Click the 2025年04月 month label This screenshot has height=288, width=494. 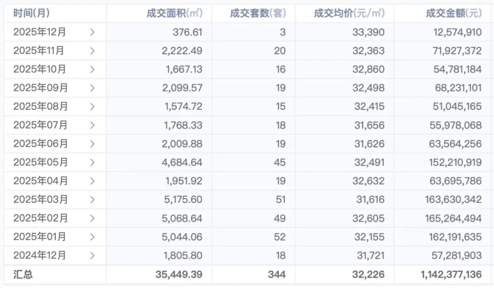tap(40, 181)
